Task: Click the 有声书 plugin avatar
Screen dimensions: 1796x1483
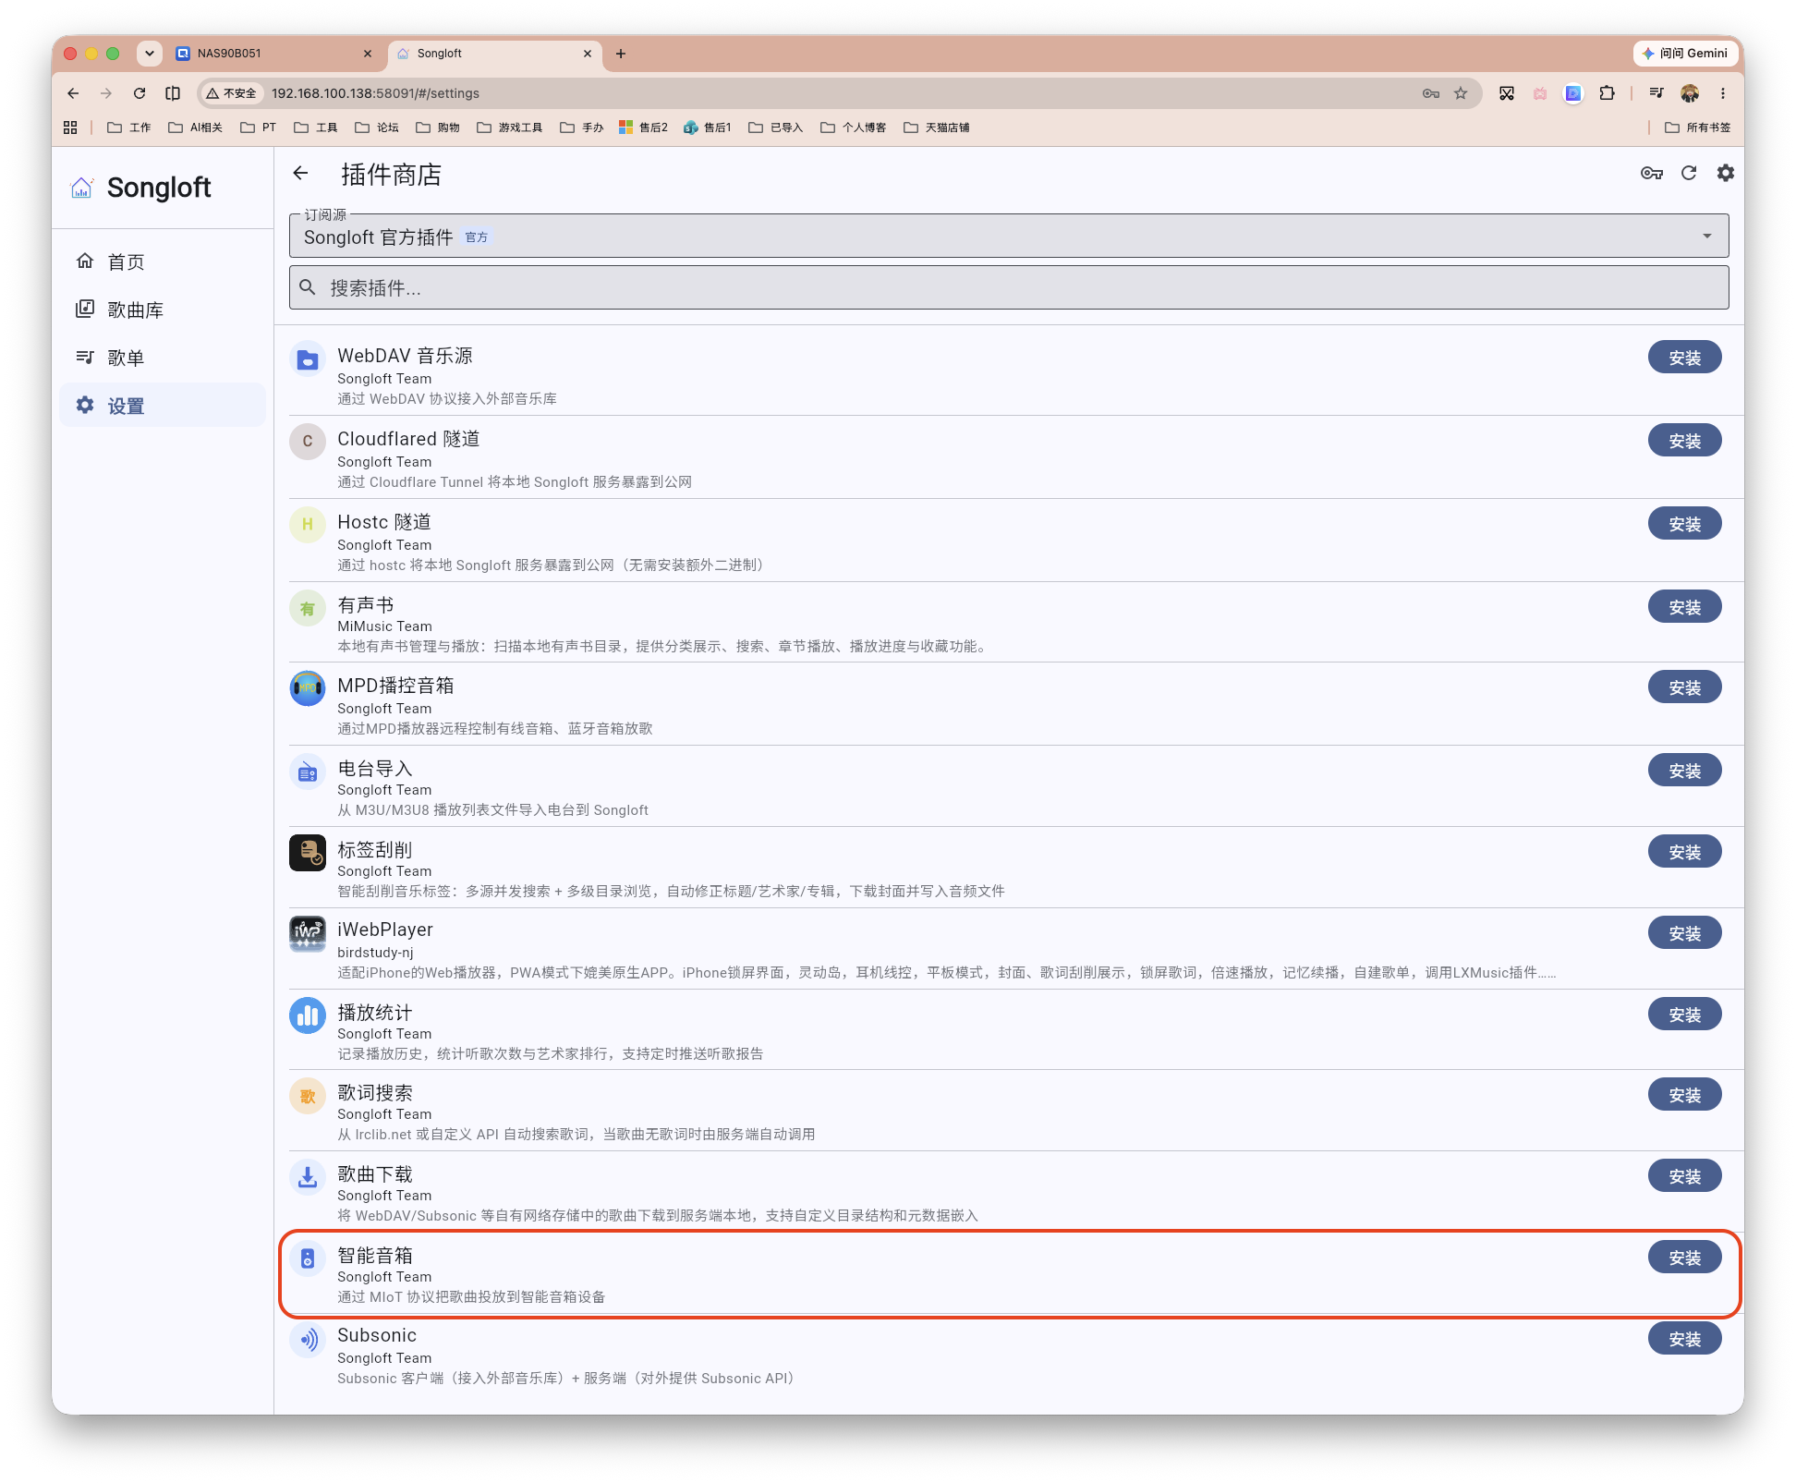Action: [308, 608]
